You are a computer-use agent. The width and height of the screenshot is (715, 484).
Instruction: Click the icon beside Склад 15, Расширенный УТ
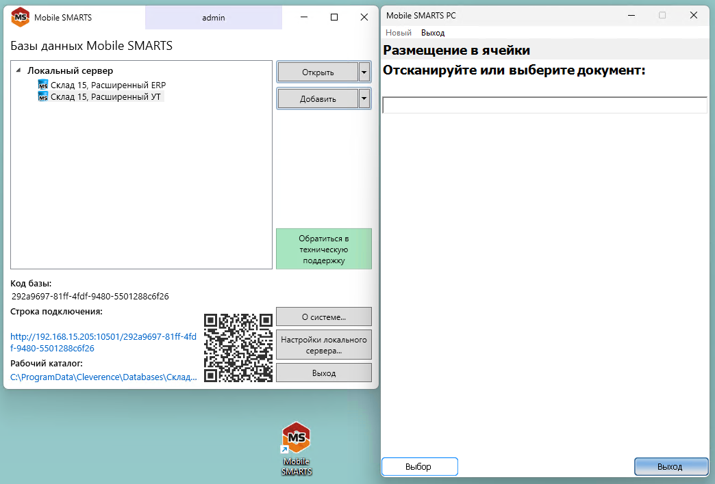[43, 97]
